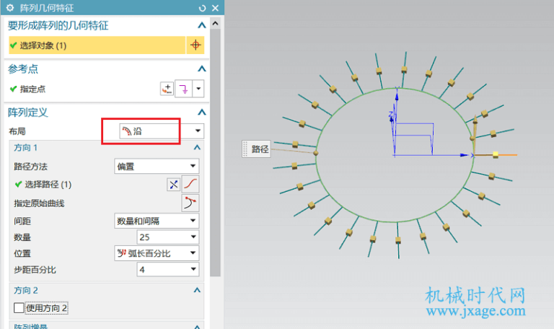Screen dimensions: 554x329
Task: Collapse the 方向 2 group
Action: point(197,291)
